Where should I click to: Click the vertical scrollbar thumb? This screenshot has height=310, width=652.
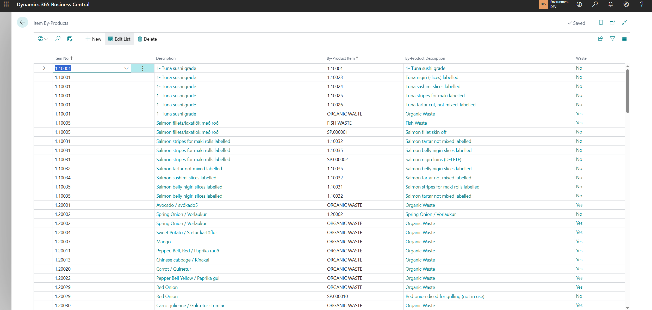tap(627, 91)
